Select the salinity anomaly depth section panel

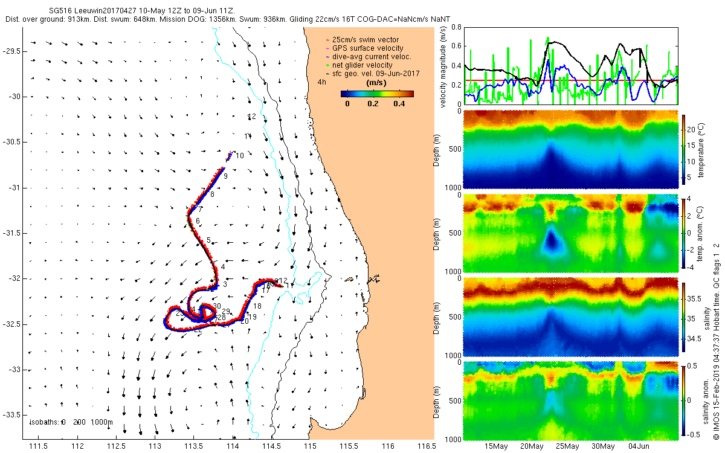[570, 400]
